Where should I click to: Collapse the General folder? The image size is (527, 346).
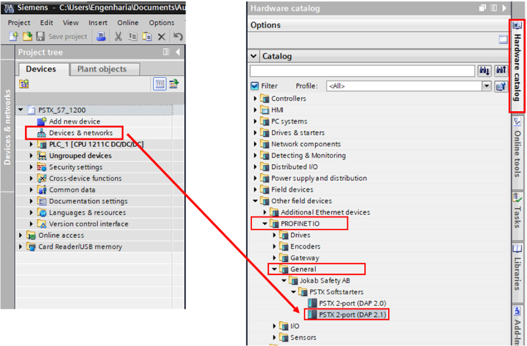pos(274,270)
